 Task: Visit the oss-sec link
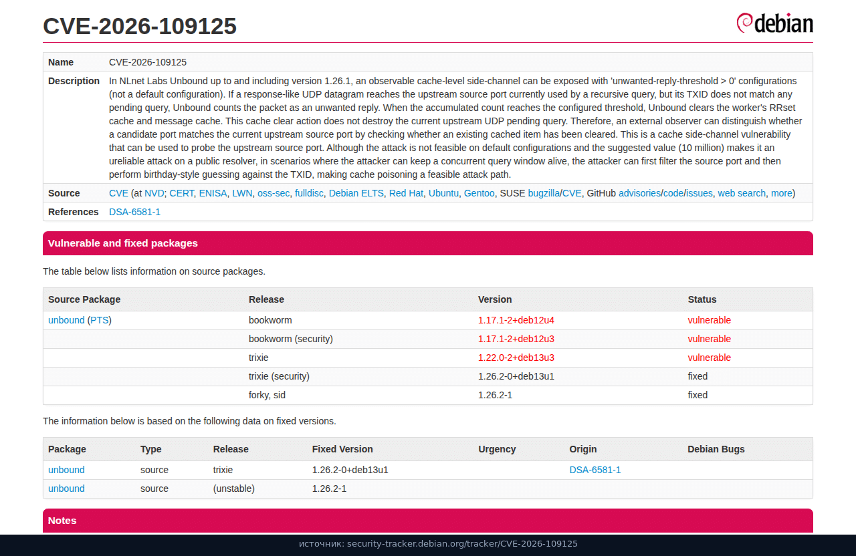[x=274, y=193]
